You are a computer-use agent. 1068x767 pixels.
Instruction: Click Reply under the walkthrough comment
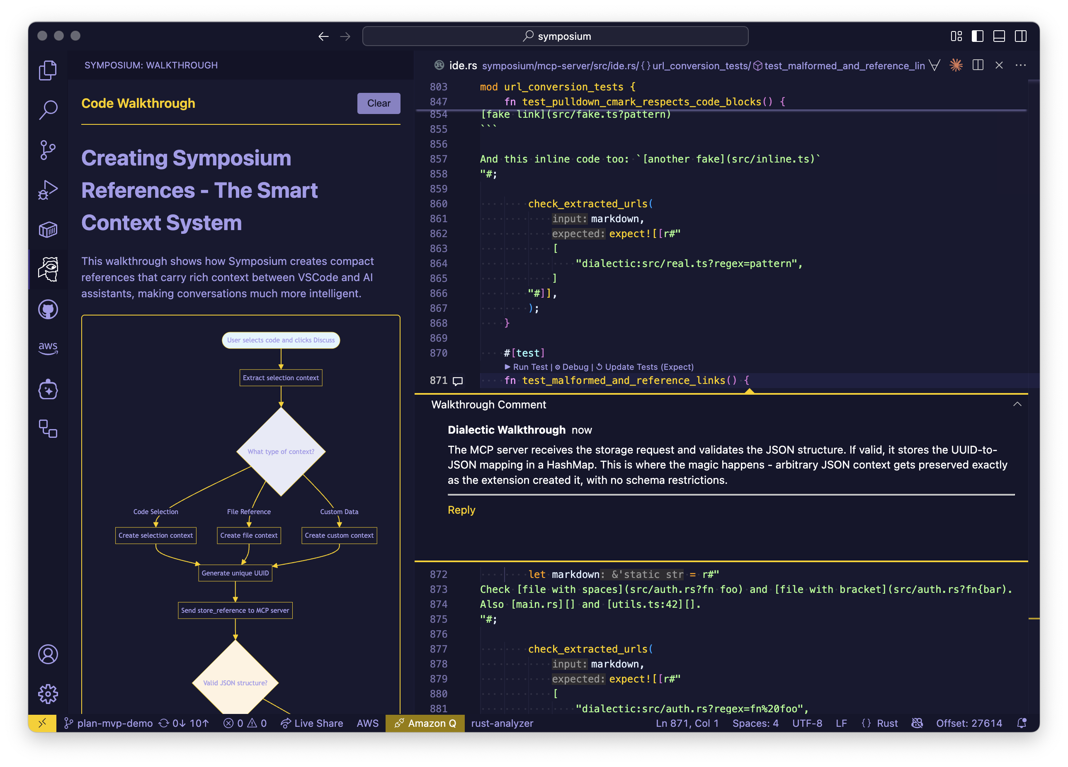pos(461,510)
